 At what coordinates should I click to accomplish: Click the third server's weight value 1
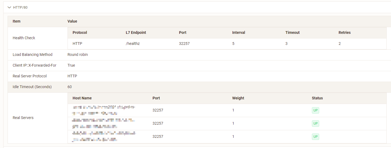tap(233, 137)
